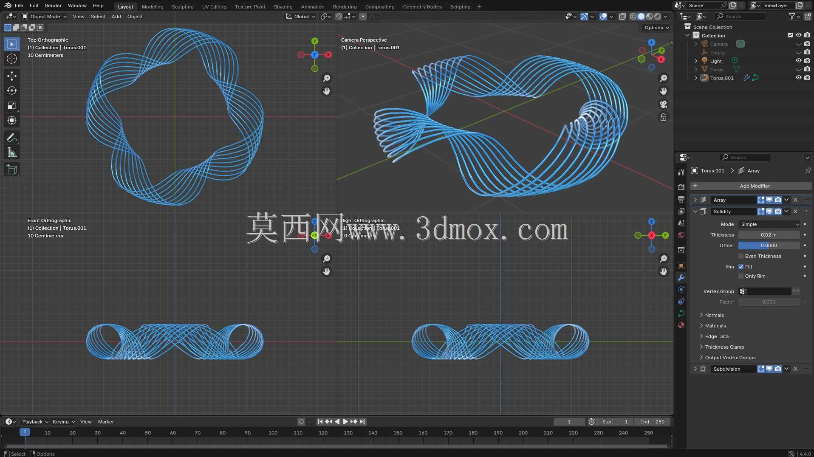Select the Annotate pencil tool
Viewport: 814px width, 457px height.
click(x=12, y=138)
